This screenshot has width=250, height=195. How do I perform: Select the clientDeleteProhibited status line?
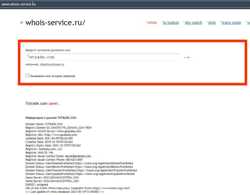point(79,163)
